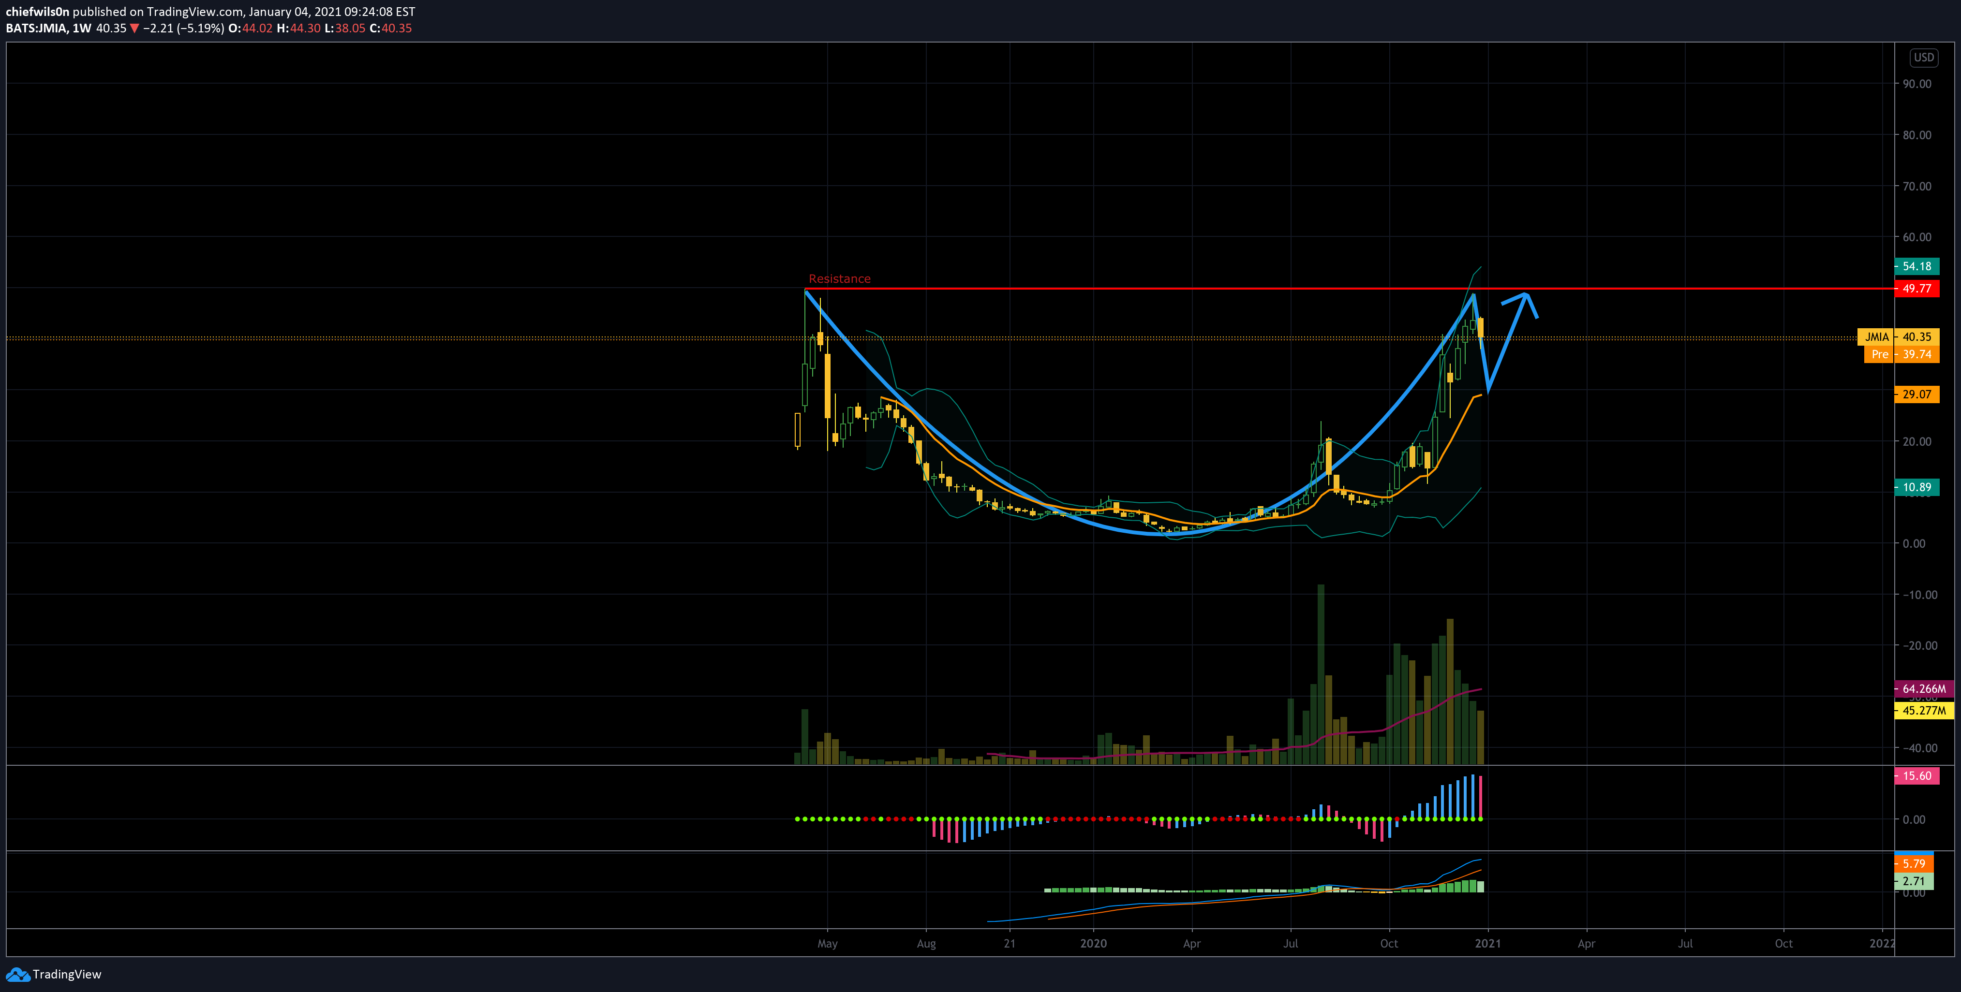This screenshot has height=992, width=1961.
Task: Click the USD currency button
Action: pyautogui.click(x=1924, y=57)
